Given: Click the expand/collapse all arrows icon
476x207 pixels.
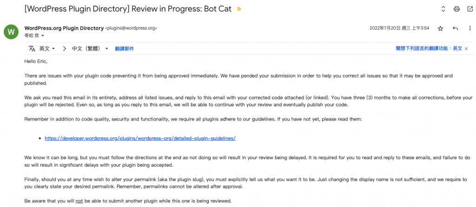Looking at the screenshot, I should click(443, 9).
